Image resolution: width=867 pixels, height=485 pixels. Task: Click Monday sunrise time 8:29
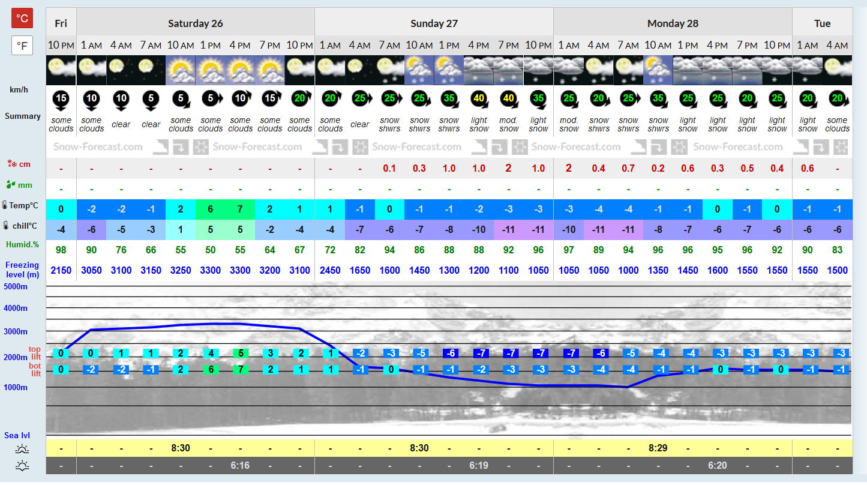658,448
